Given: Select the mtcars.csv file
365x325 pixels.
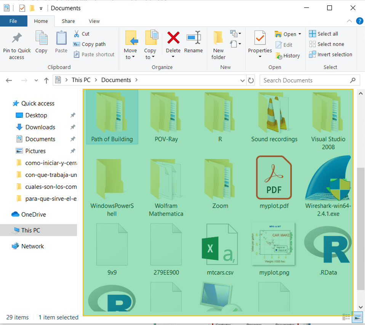Looking at the screenshot, I should [220, 249].
